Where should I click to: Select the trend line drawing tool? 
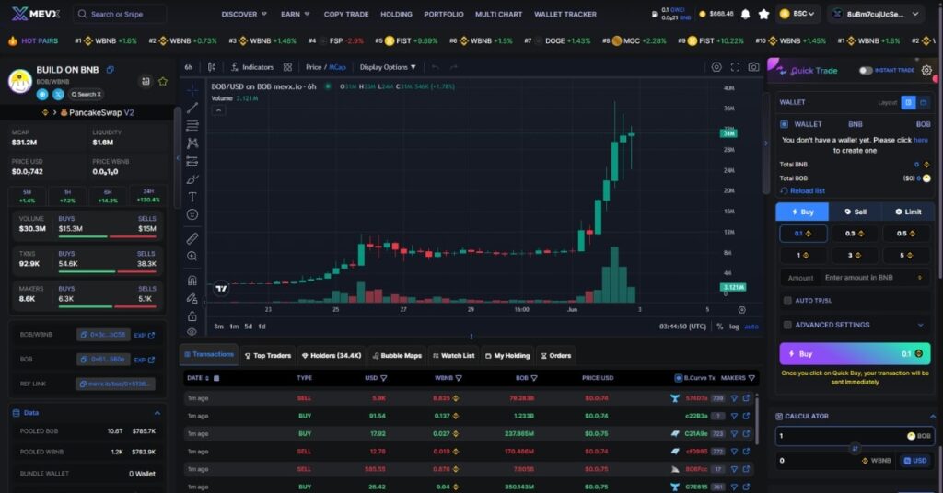[192, 109]
